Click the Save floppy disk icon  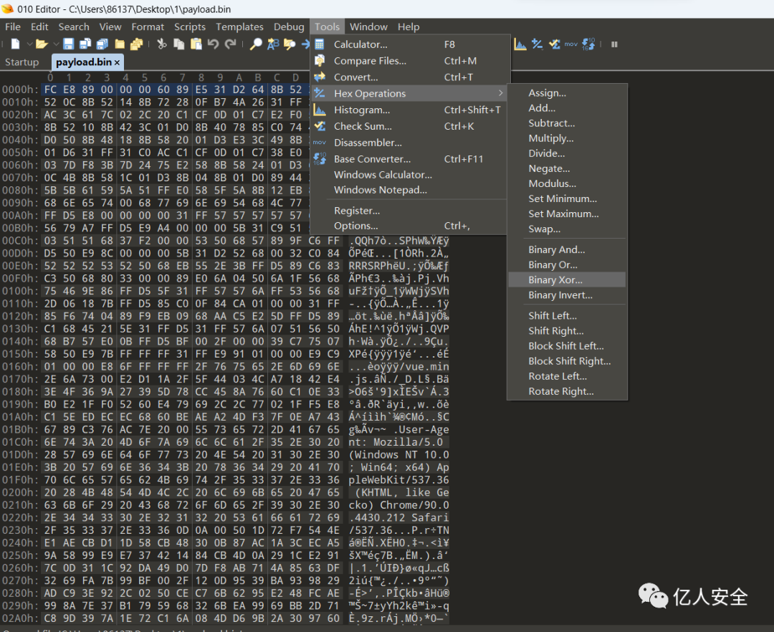69,44
